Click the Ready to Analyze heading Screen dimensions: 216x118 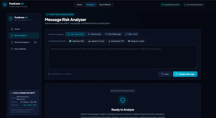pos(123,110)
